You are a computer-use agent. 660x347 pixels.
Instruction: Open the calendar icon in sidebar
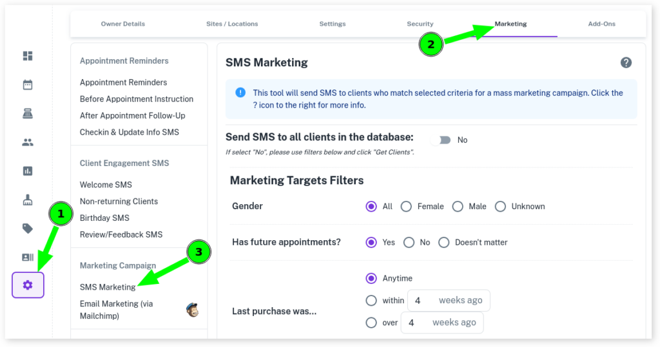pyautogui.click(x=28, y=85)
